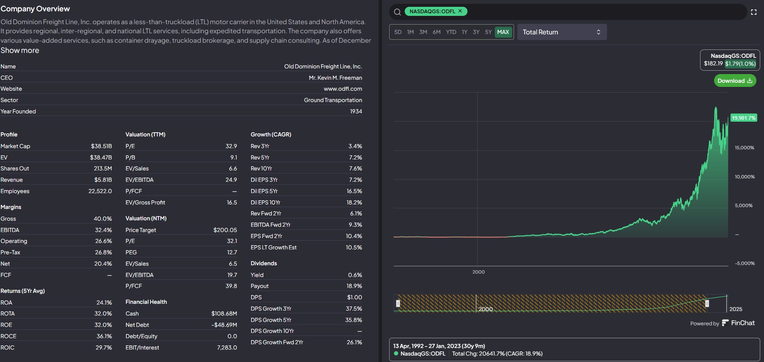Select the 1M time range
Screen dimensions: 764x362
coord(410,32)
